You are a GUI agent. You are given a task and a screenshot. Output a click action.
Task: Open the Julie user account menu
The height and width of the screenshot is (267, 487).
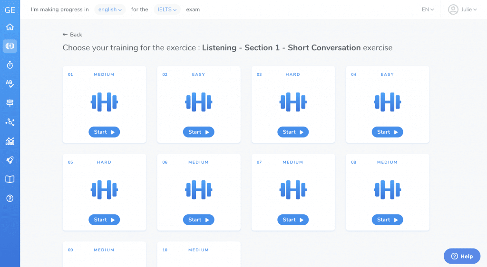(x=462, y=9)
